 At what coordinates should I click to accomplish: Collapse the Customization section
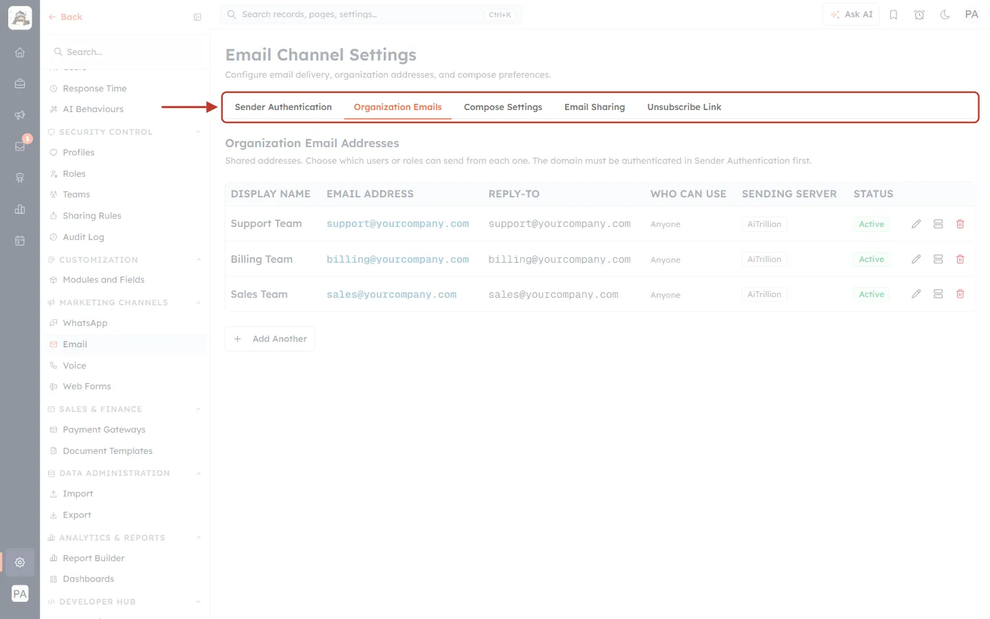(199, 260)
